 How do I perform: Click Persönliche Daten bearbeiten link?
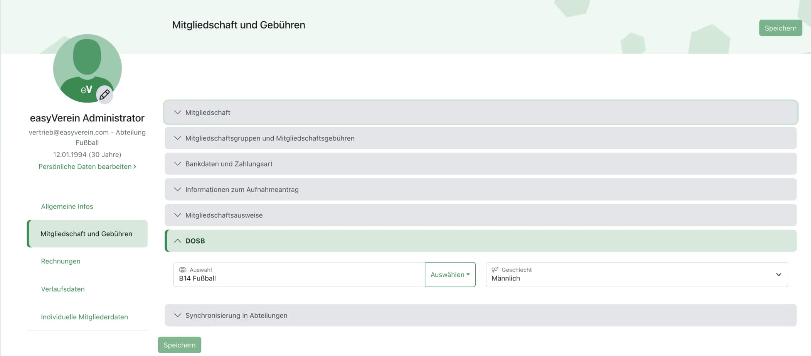click(87, 166)
